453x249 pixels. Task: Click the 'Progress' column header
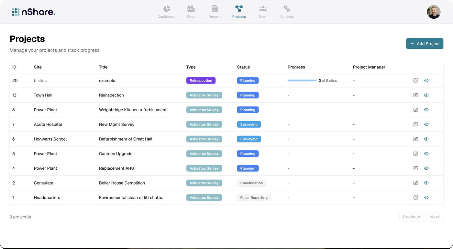[296, 67]
